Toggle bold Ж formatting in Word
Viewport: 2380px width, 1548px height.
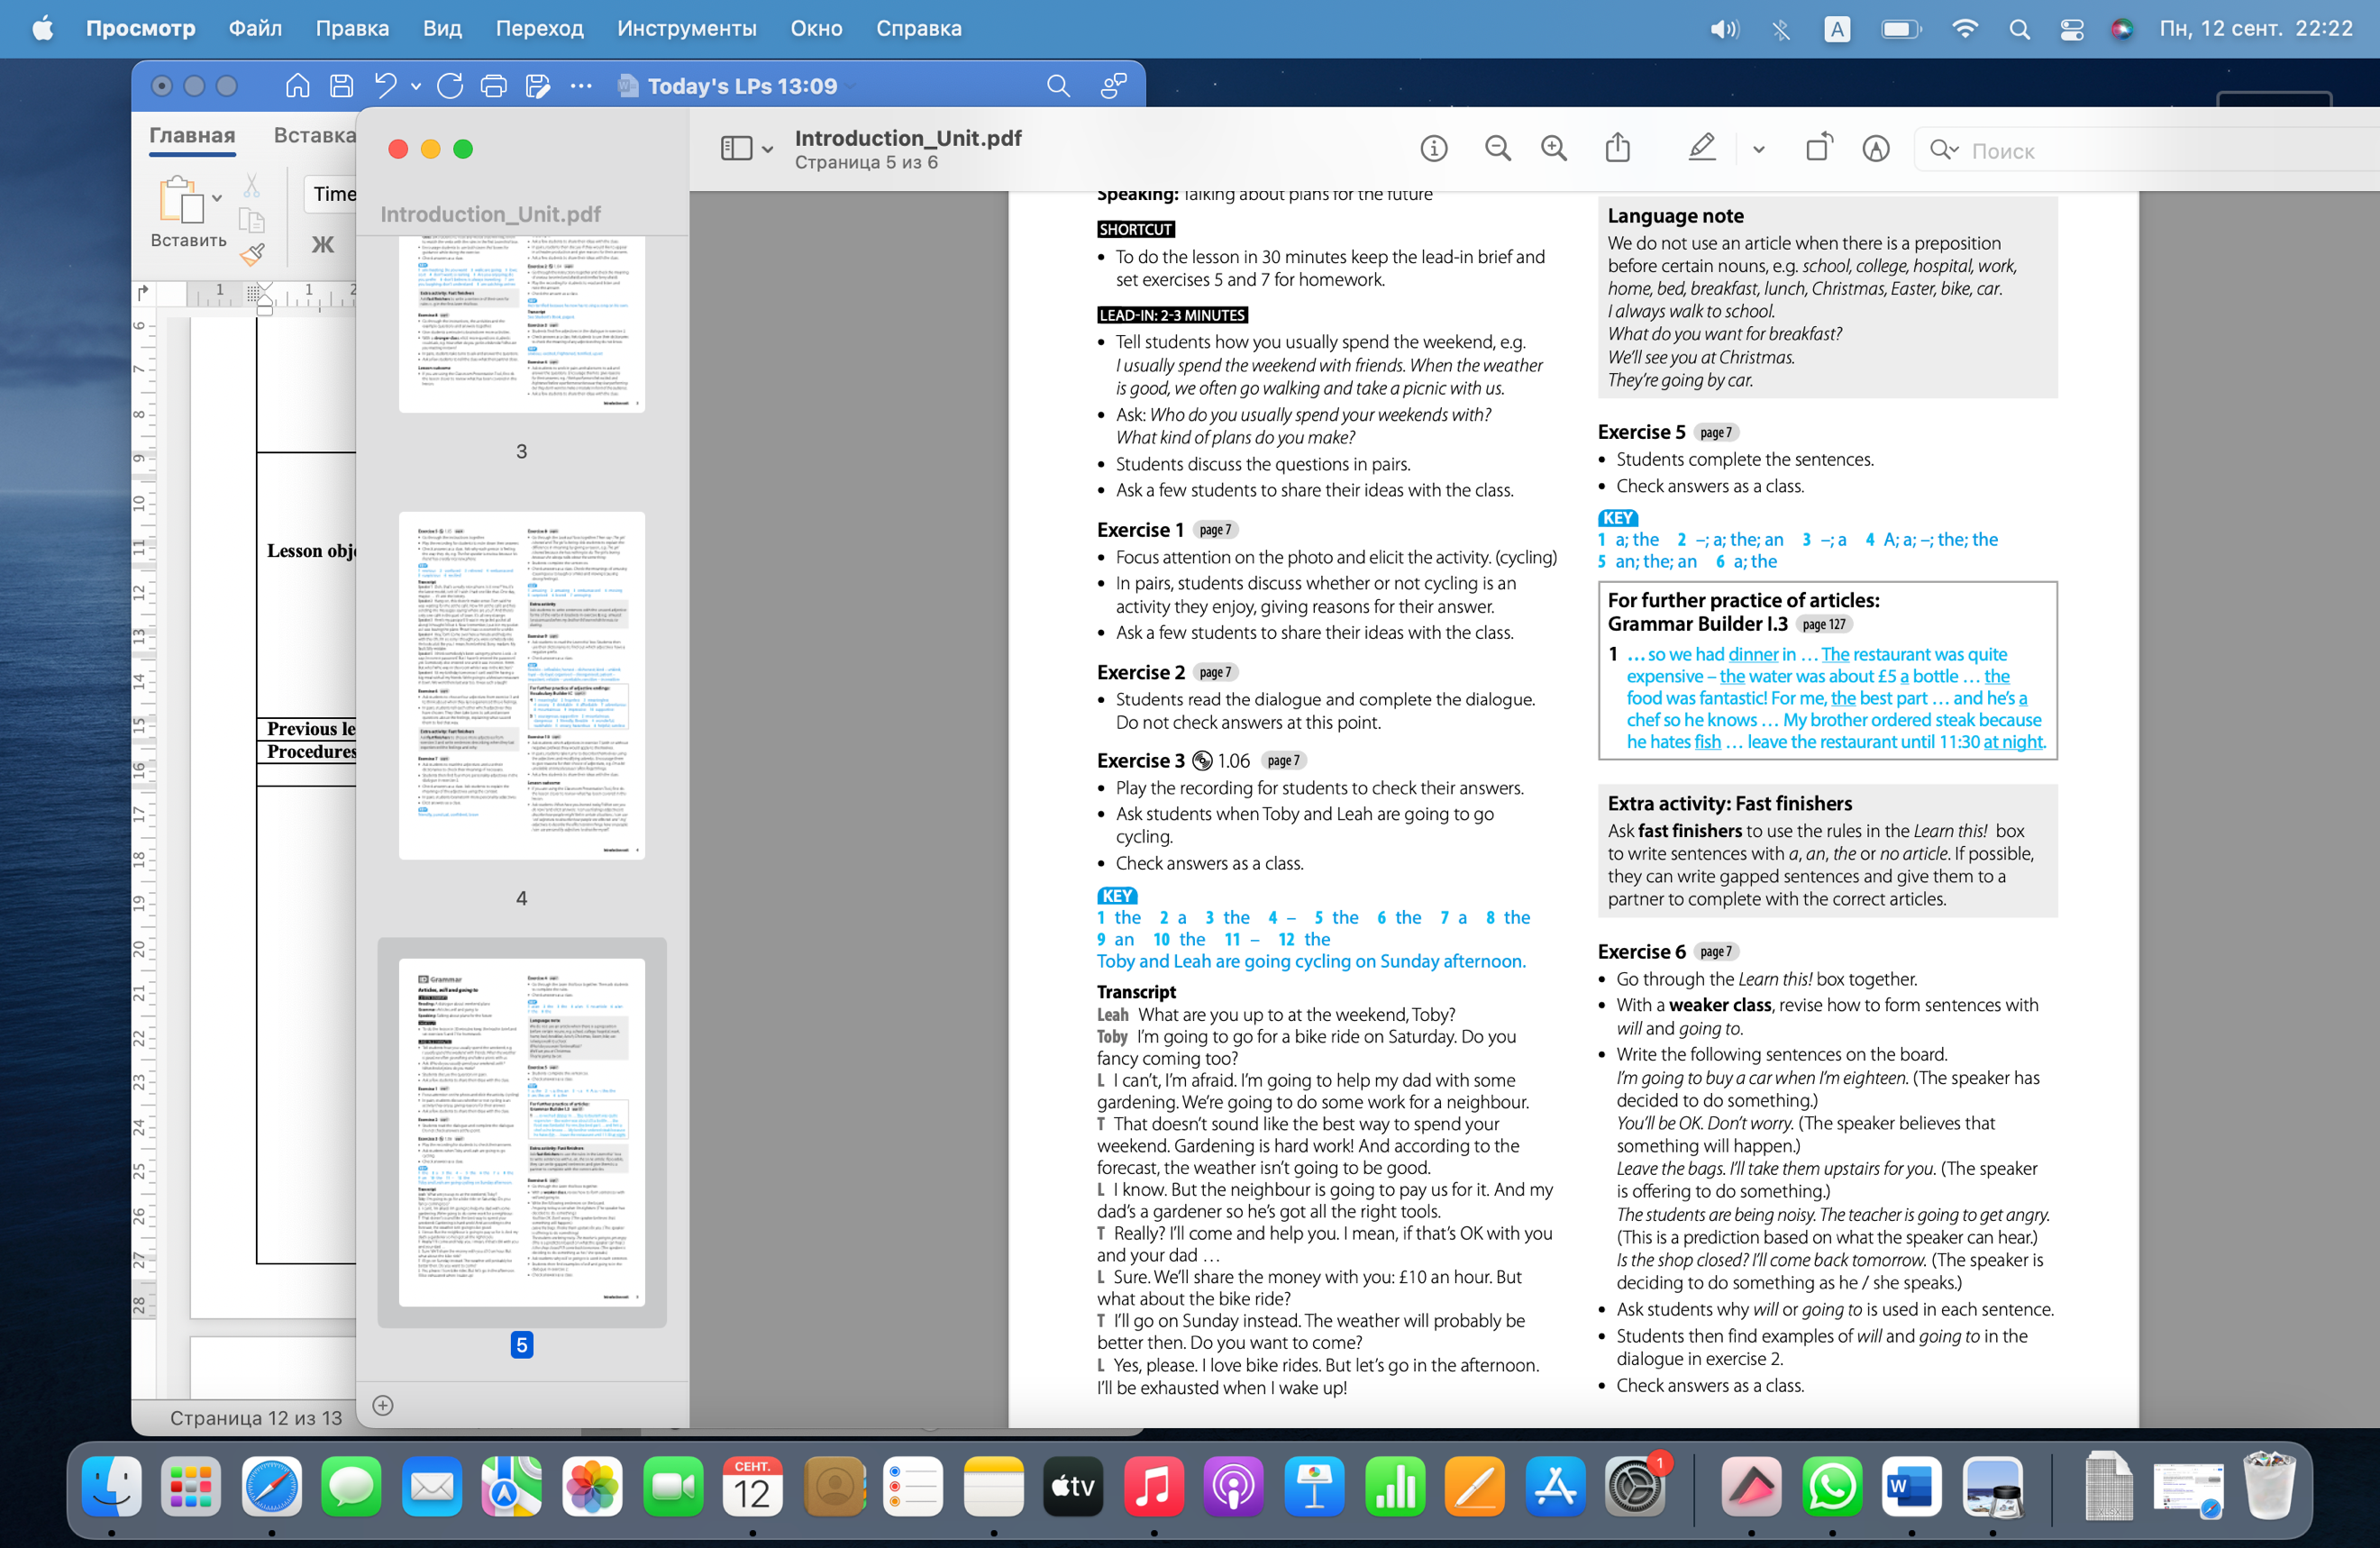322,244
